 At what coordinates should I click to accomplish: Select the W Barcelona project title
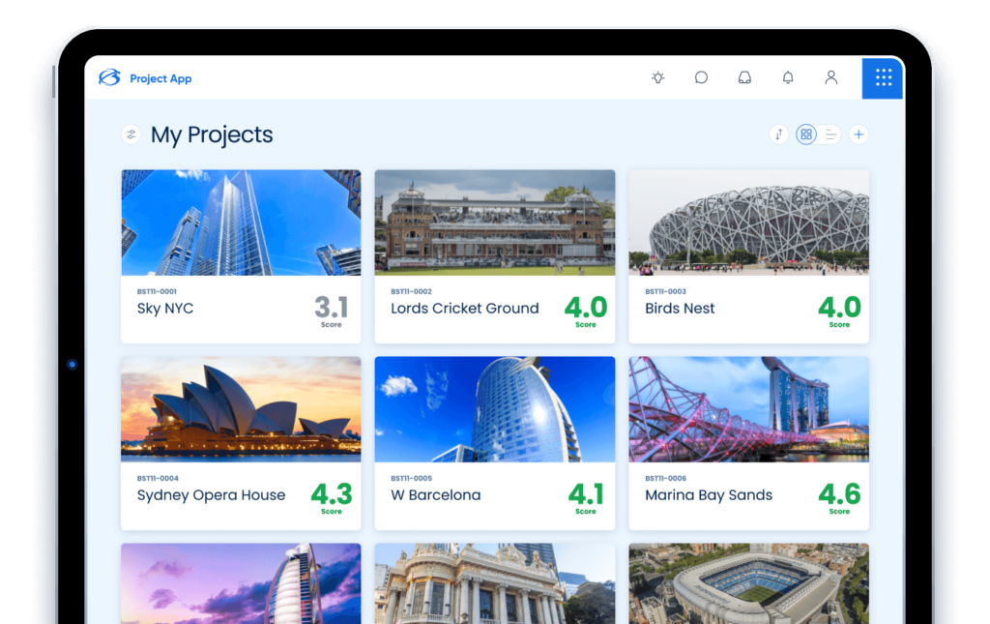pyautogui.click(x=435, y=495)
